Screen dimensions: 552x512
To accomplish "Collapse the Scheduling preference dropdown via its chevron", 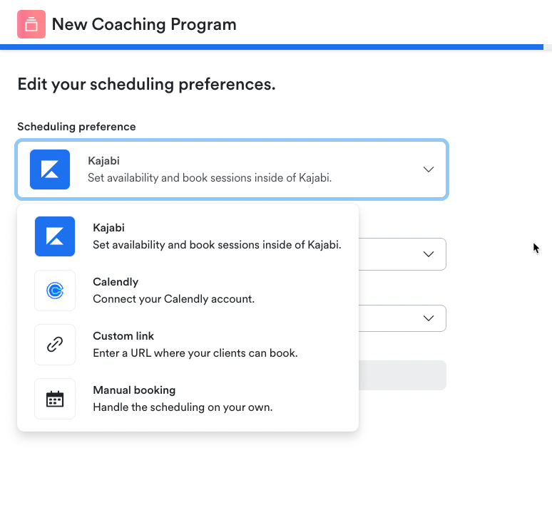I will 428,169.
